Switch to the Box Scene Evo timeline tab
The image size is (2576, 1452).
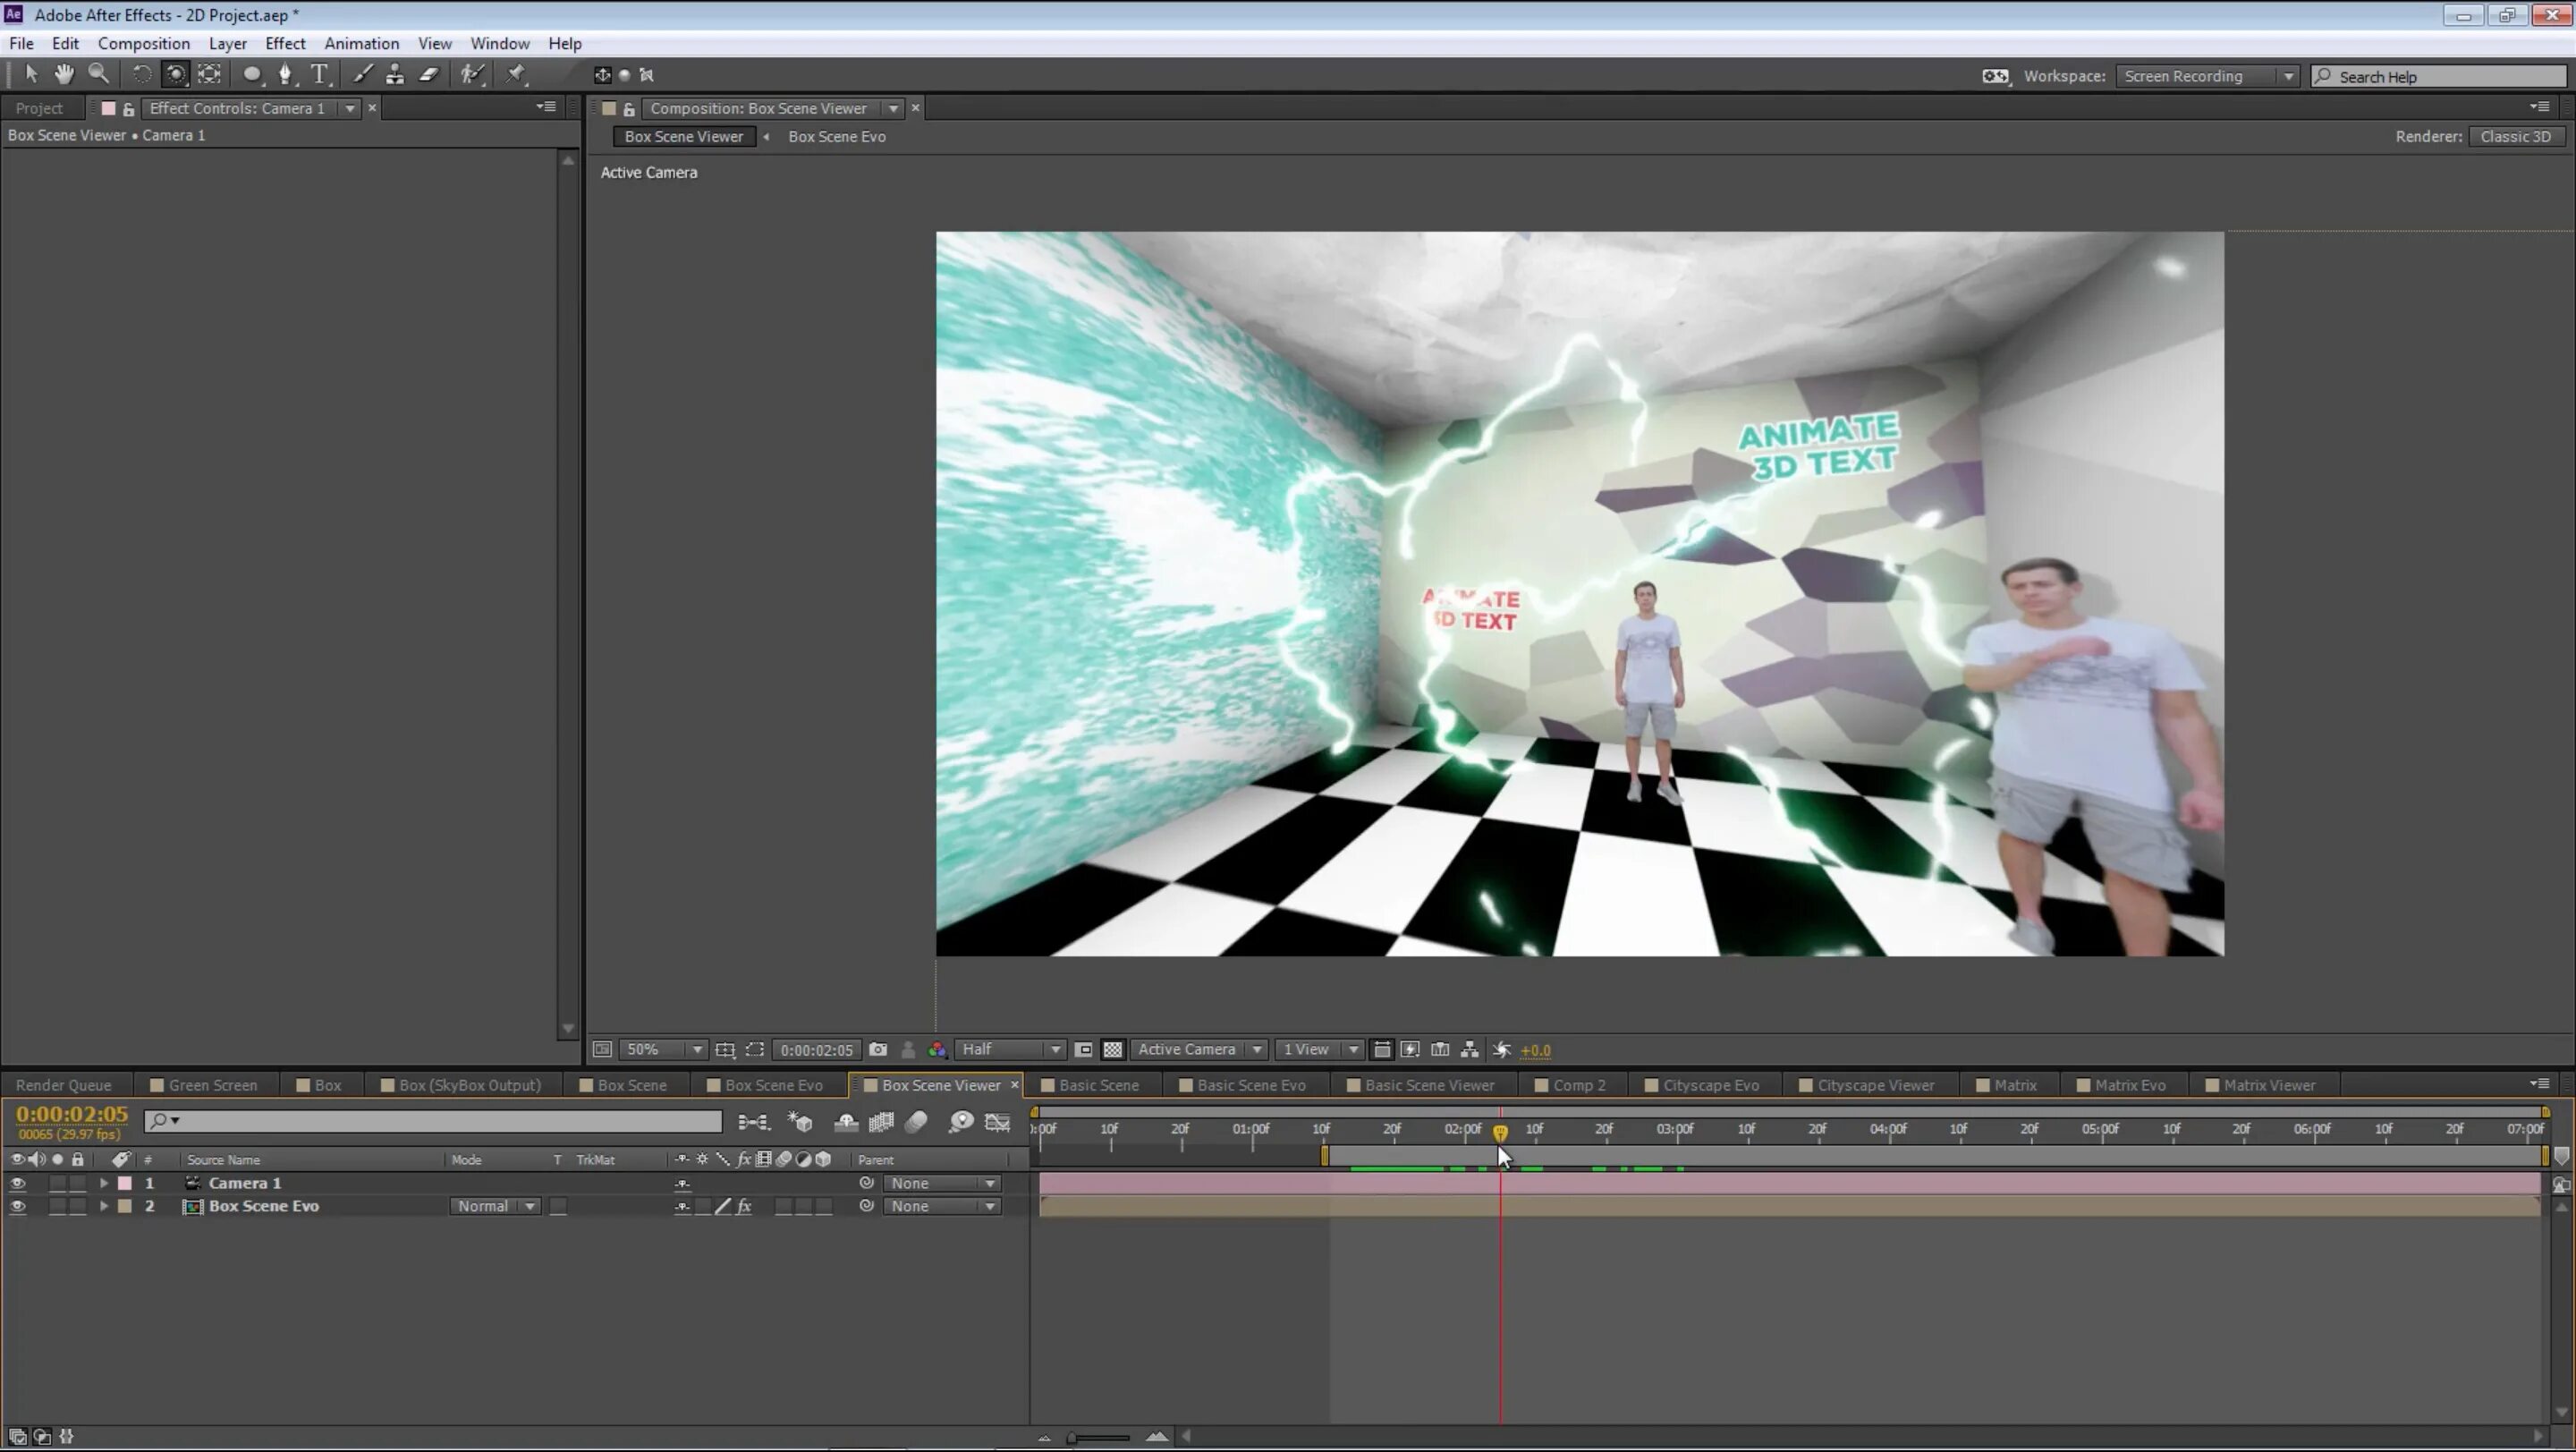tap(772, 1086)
